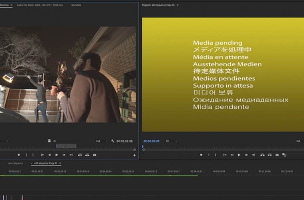Open Program playback resolution Full dropdown
Viewport: 304px width, 200px height.
(298, 141)
